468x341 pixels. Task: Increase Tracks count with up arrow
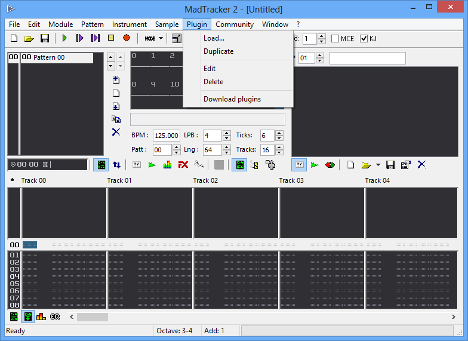[279, 147]
